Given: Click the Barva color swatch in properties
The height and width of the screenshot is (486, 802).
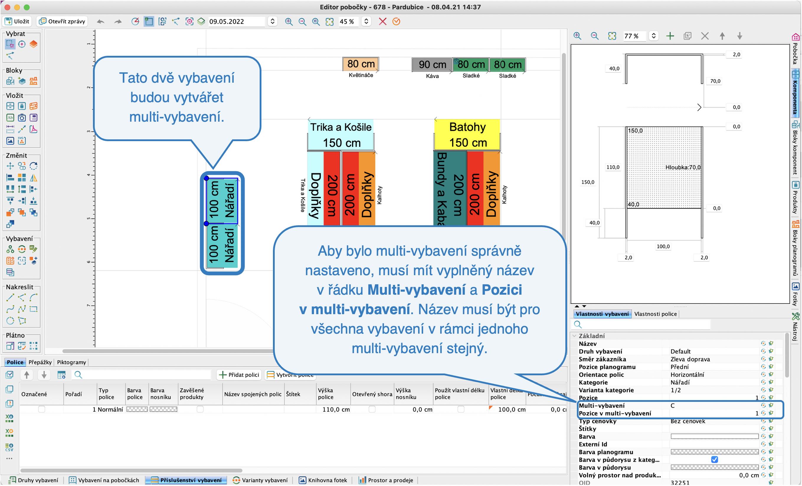Looking at the screenshot, I should coord(714,436).
